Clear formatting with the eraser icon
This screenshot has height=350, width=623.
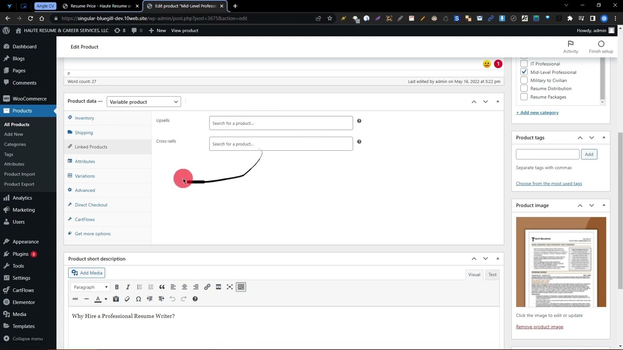(x=127, y=299)
